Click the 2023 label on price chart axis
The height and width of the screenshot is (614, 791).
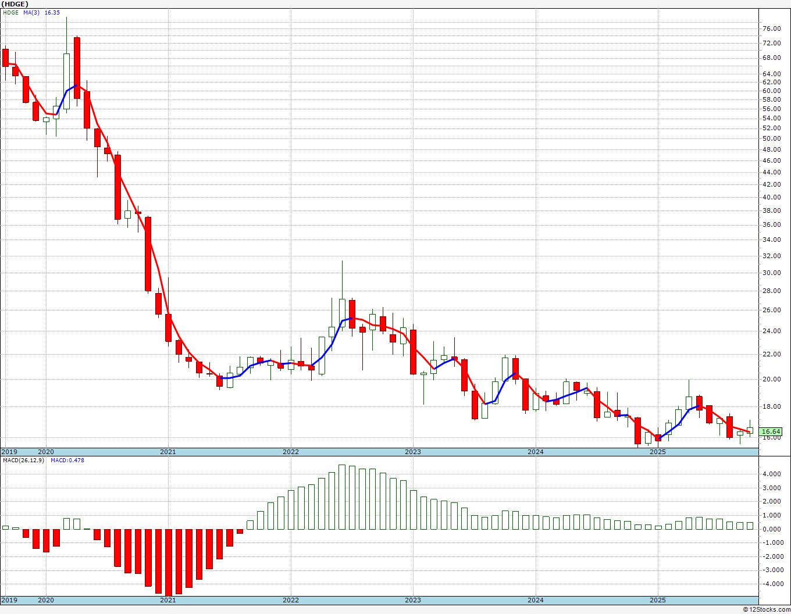click(413, 452)
